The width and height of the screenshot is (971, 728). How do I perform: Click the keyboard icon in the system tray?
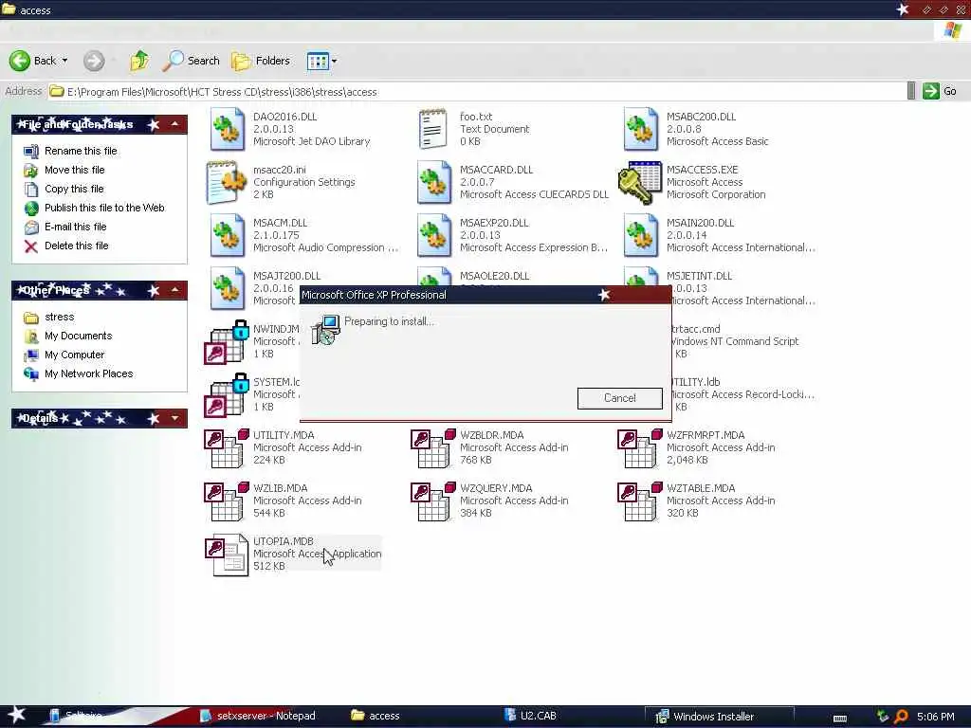(x=840, y=719)
